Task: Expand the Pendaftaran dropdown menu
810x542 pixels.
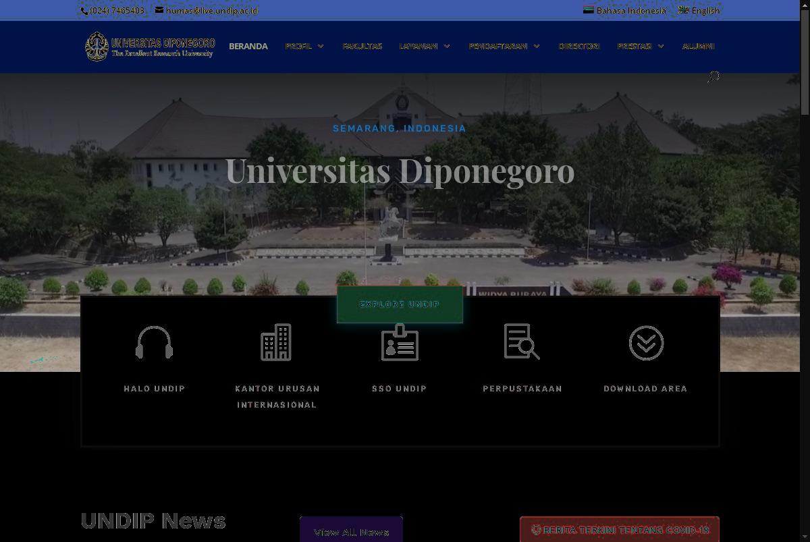Action: click(x=504, y=46)
